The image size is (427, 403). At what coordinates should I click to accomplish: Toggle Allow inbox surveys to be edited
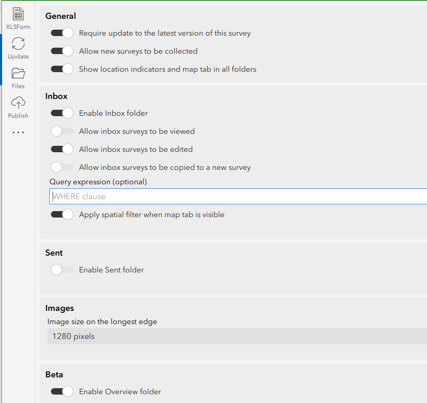[62, 149]
